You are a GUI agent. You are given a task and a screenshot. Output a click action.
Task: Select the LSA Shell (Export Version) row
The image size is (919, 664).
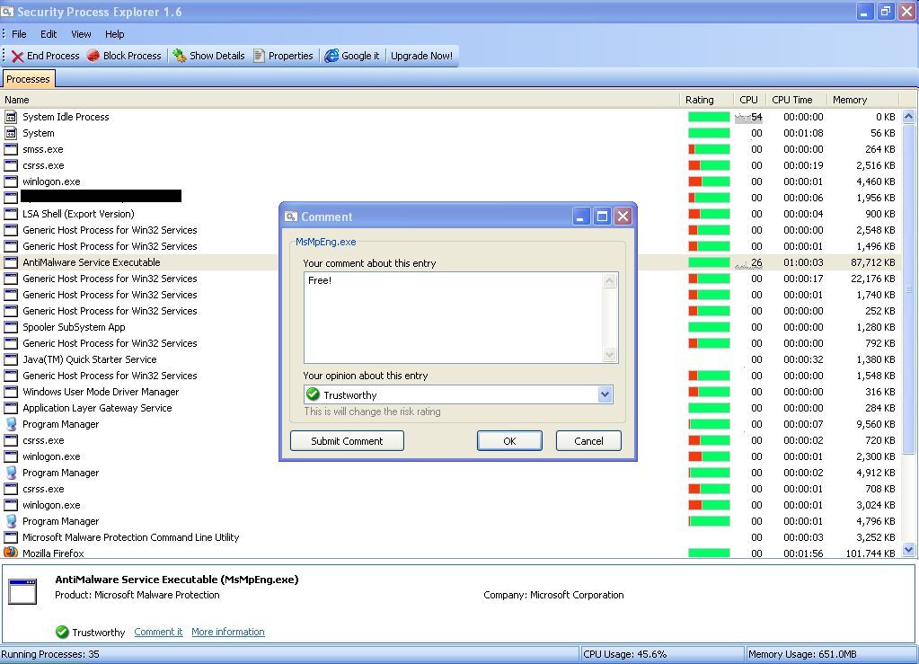(x=451, y=214)
